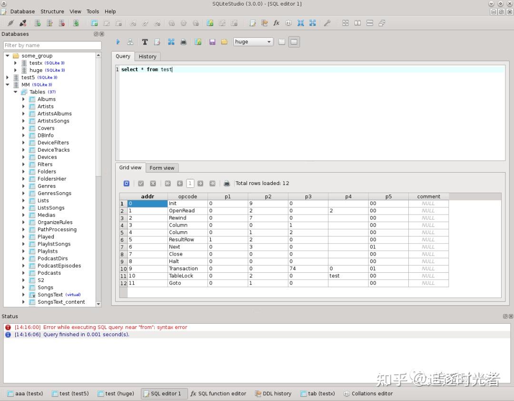514x401 pixels.
Task: Open the Structure menu
Action: [x=52, y=11]
